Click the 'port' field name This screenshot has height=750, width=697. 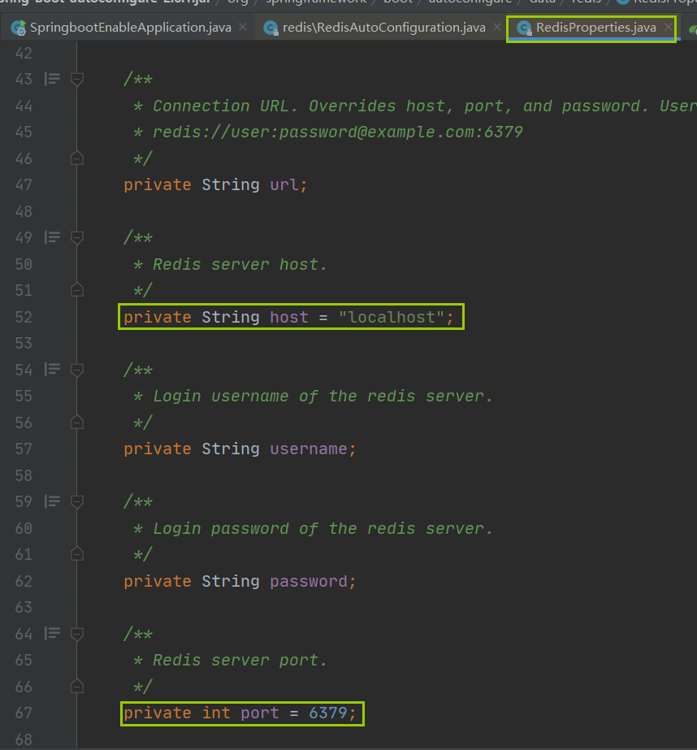260,713
